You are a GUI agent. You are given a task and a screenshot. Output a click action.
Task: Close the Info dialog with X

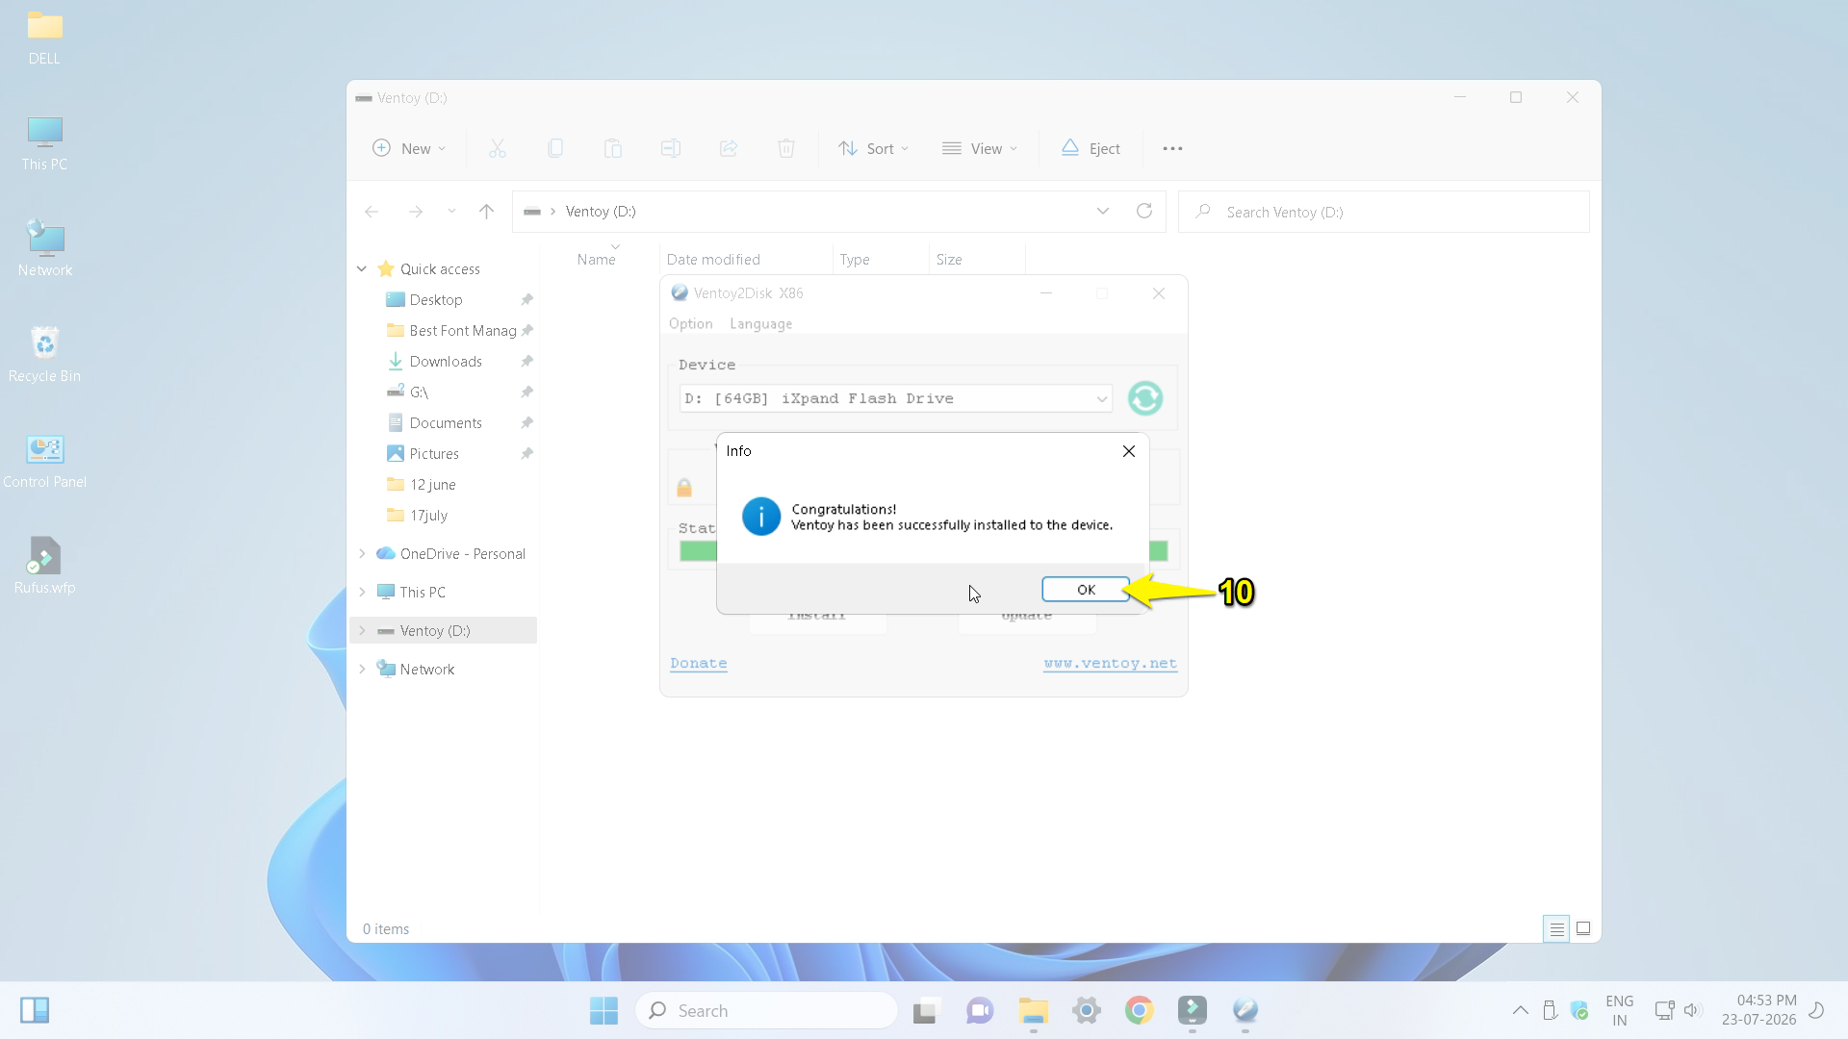click(1129, 451)
